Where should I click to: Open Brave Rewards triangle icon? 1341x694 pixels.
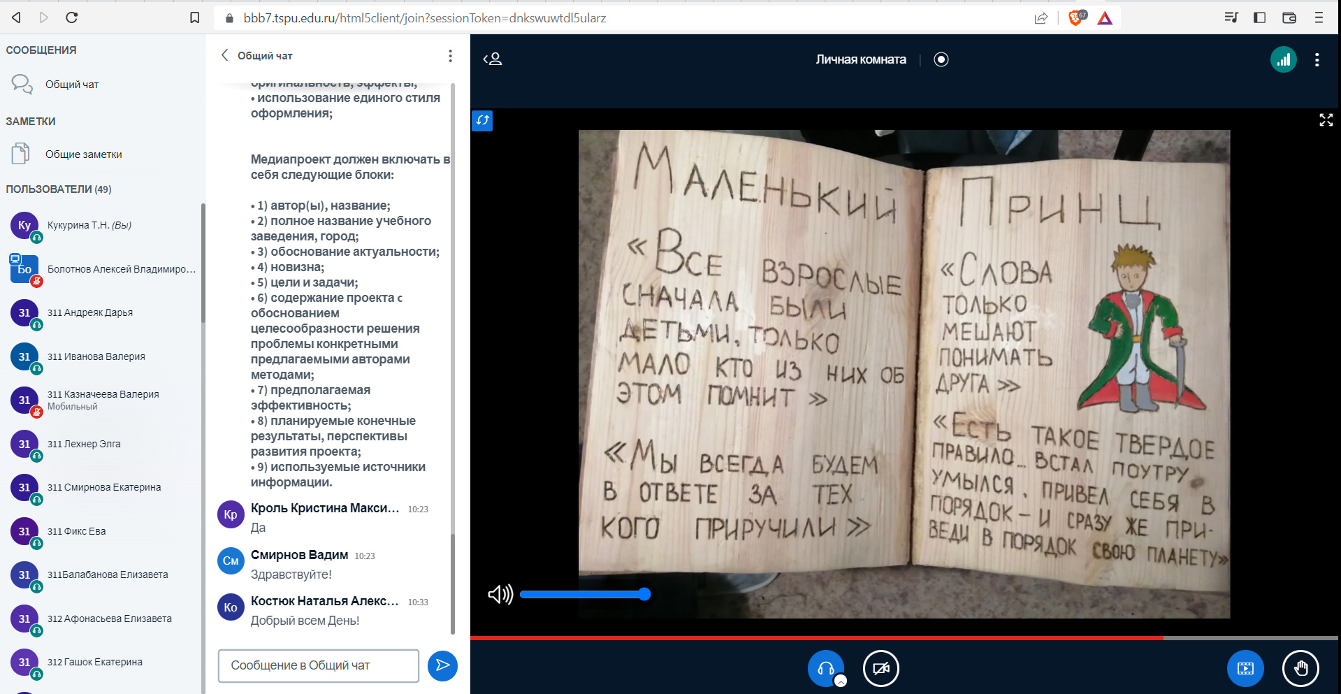coord(1105,18)
